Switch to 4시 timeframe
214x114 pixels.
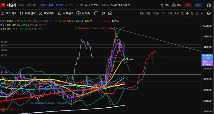click(176, 13)
